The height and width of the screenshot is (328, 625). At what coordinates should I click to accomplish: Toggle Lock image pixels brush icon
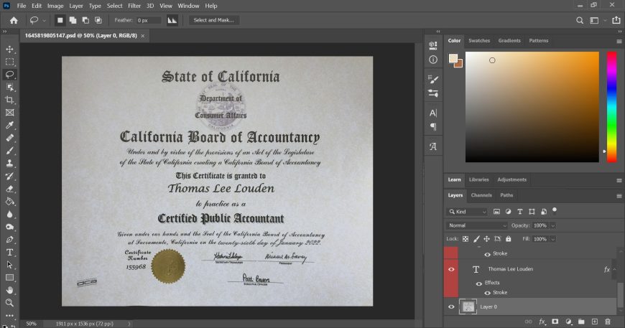click(x=476, y=239)
